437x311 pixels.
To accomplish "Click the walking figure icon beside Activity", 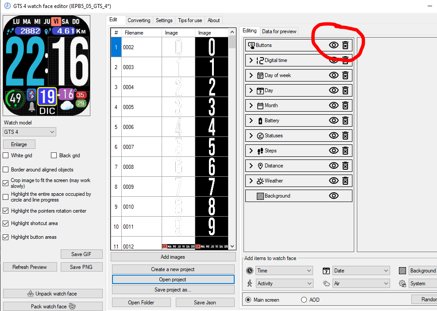I will [x=250, y=284].
